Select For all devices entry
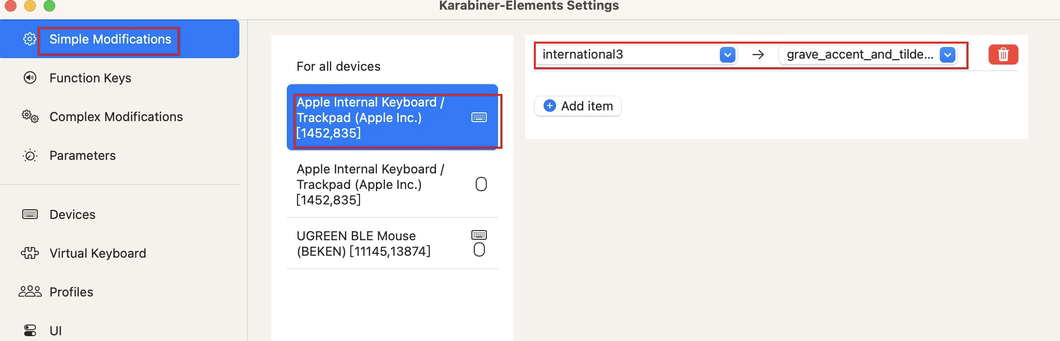 coord(338,66)
